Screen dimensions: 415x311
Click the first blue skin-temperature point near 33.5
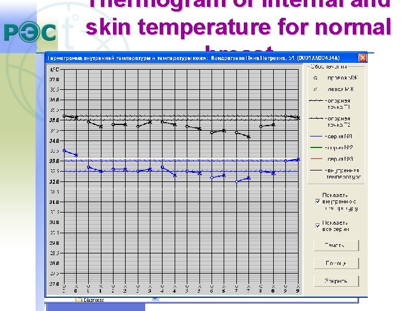64,151
